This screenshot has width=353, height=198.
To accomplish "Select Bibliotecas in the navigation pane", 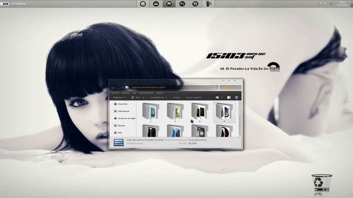I will click(124, 111).
